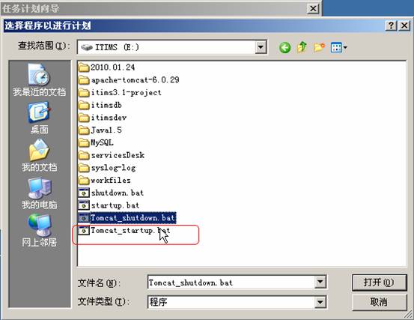The image size is (414, 320).
Task: Select the shutdown.bat file
Action: tap(111, 193)
